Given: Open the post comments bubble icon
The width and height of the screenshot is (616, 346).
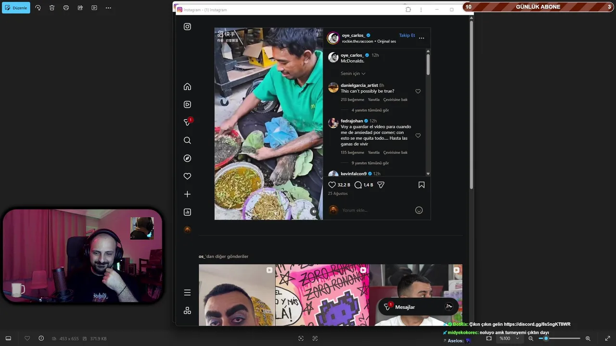Looking at the screenshot, I should coord(358,185).
